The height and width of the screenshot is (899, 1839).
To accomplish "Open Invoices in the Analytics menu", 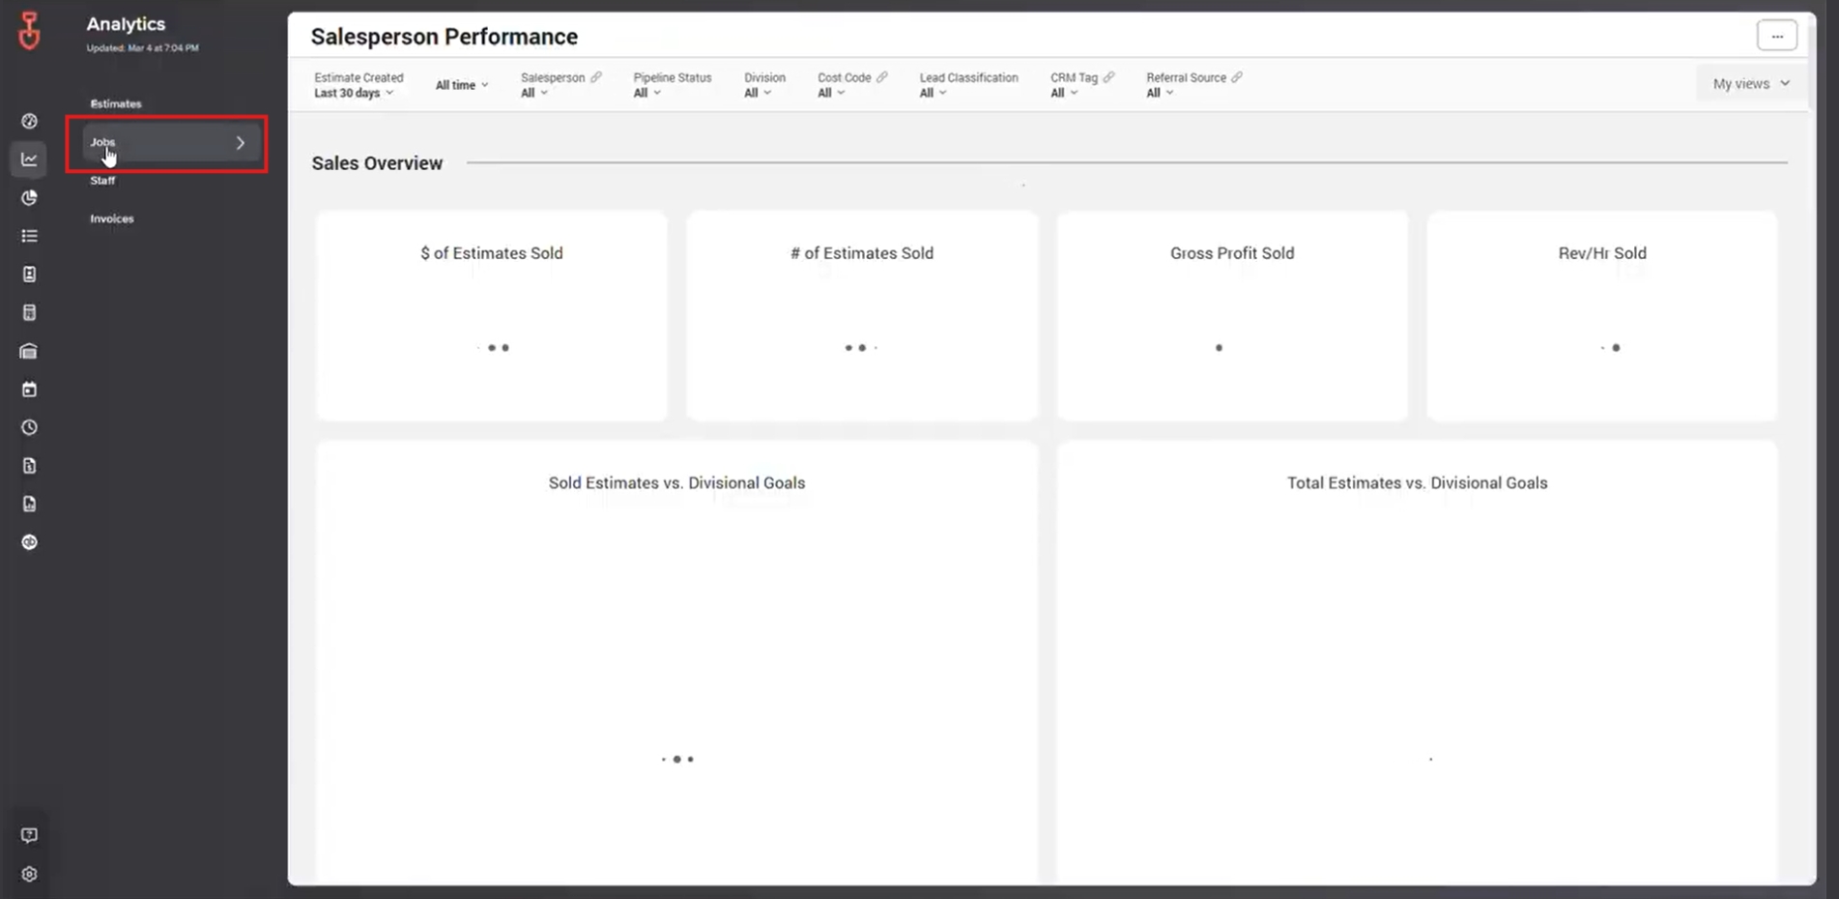I will tap(112, 218).
